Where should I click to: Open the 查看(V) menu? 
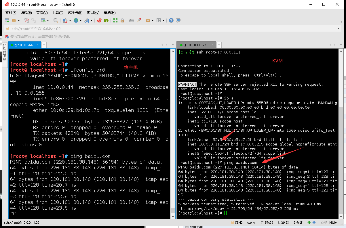coord(42,13)
